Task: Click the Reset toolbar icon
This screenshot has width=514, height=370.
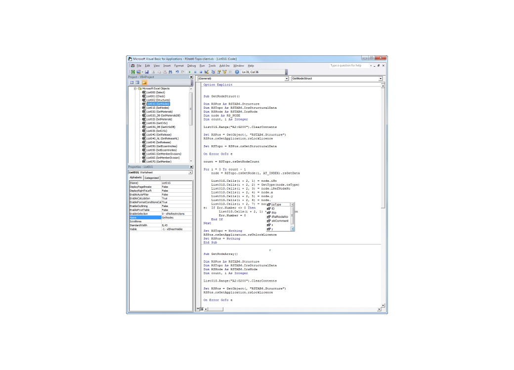Action: (201, 72)
